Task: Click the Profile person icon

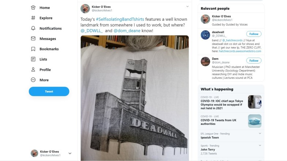Action: [33, 70]
